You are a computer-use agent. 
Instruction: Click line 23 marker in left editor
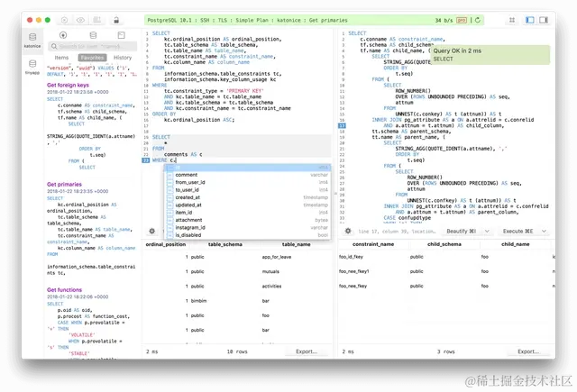[x=146, y=160]
